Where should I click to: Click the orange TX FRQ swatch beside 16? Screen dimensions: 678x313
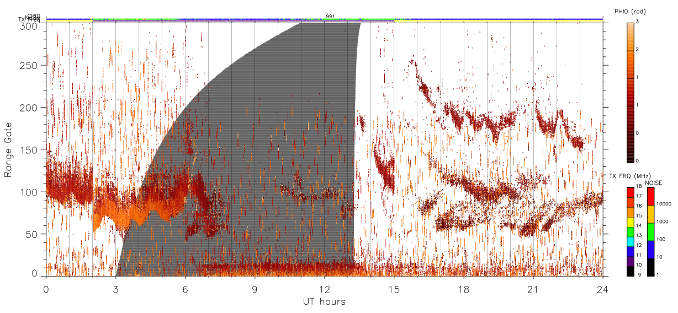coord(631,212)
